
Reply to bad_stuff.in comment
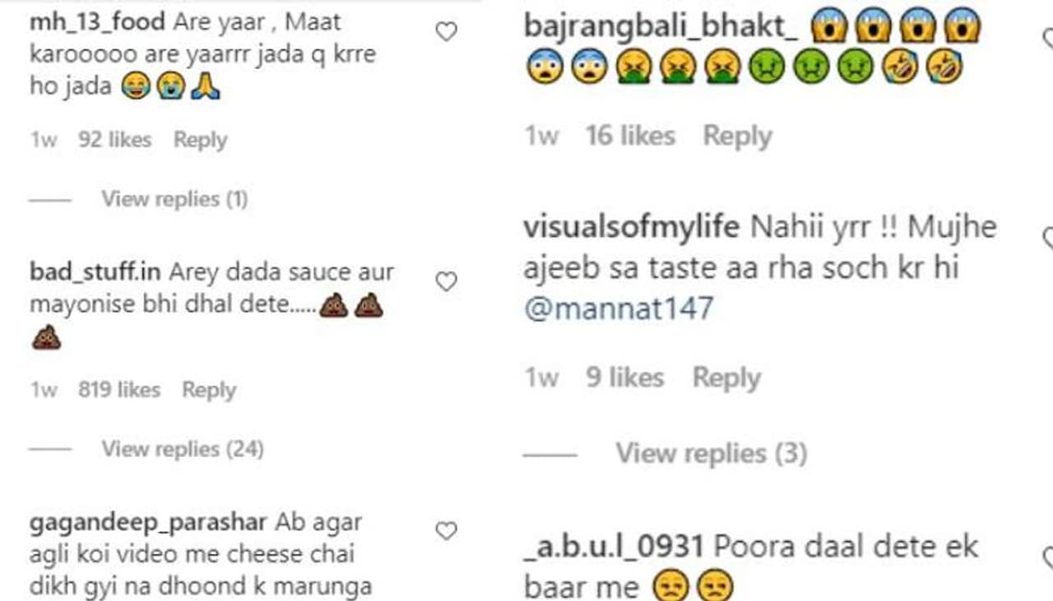tap(209, 390)
